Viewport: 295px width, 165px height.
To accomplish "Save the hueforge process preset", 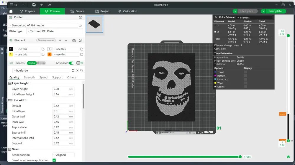I will pyautogui.click(x=73, y=70).
